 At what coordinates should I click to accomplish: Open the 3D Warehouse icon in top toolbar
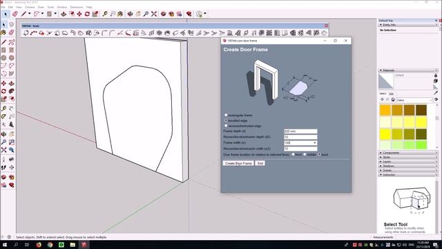click(x=163, y=14)
